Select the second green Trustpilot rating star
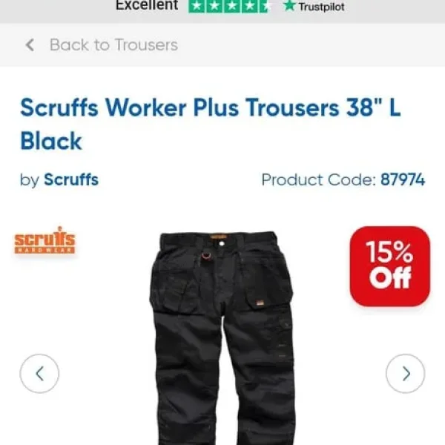Image resolution: width=445 pixels, height=445 pixels. [214, 6]
